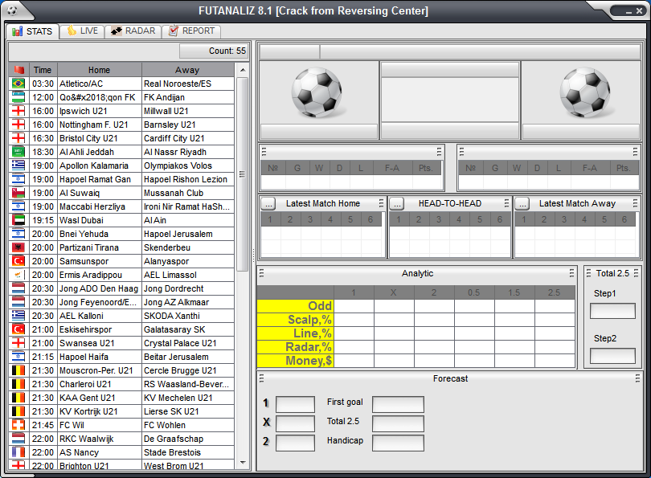Click the Time column header
Image resolution: width=651 pixels, height=478 pixels.
(43, 70)
